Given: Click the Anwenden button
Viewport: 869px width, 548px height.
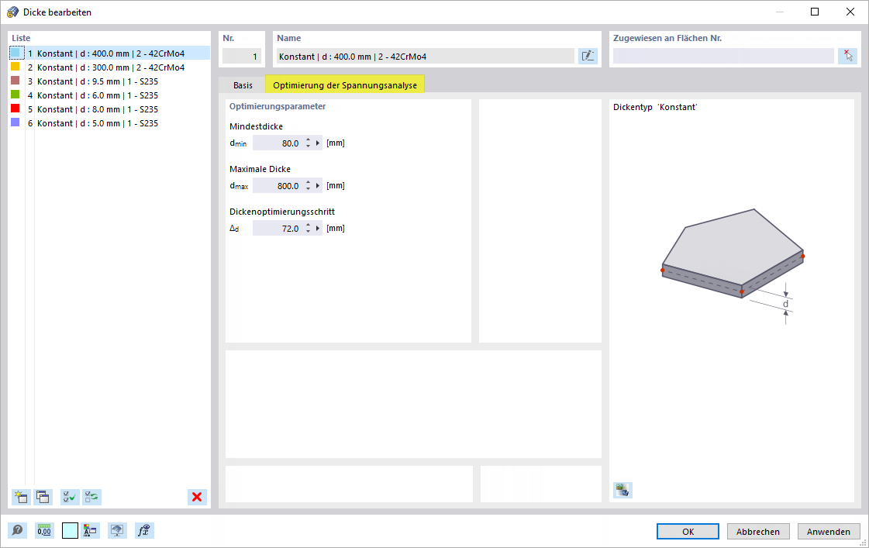Looking at the screenshot, I should click(829, 532).
